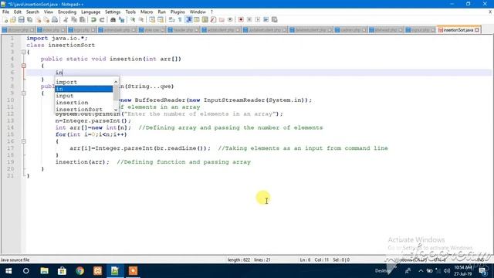Click the Stop macro recording icon

[249, 19]
